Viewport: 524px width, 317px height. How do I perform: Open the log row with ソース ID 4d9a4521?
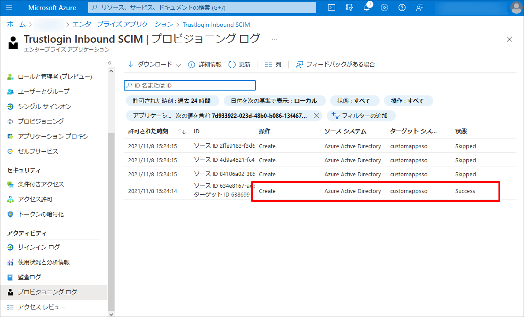coord(320,160)
